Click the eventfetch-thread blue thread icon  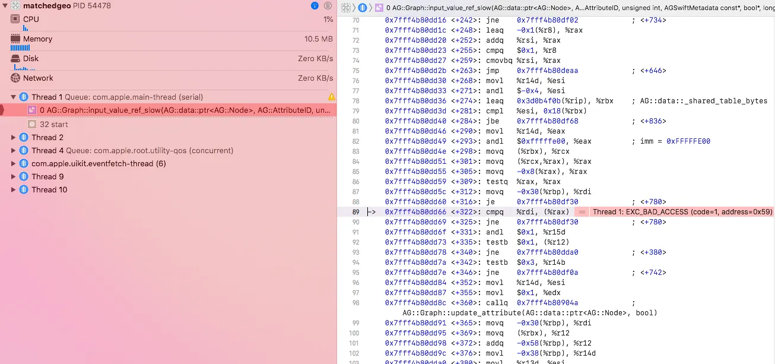24,163
